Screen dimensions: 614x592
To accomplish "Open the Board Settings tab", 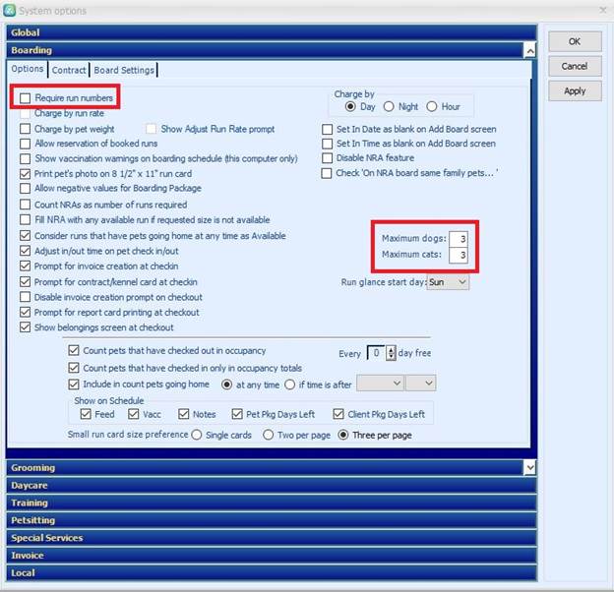I will pos(123,70).
